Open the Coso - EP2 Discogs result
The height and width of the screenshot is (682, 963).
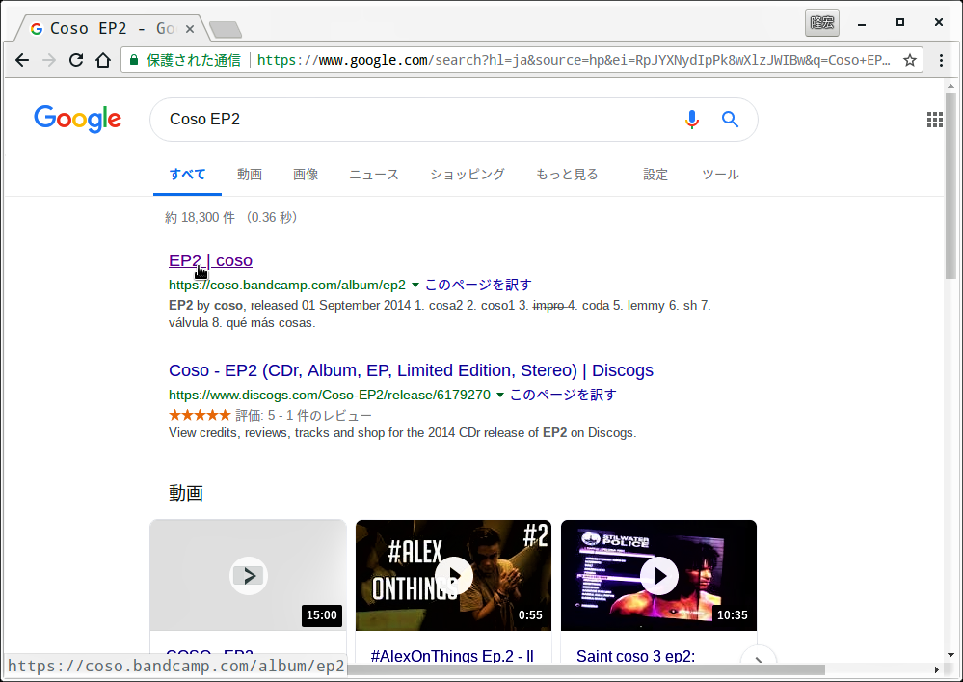411,370
